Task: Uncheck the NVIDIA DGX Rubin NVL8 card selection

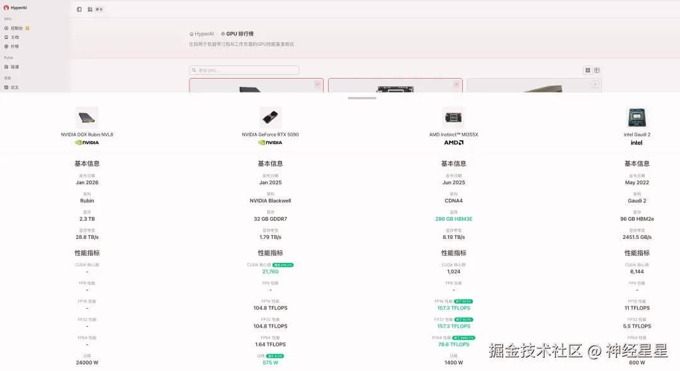Action: coord(318,84)
